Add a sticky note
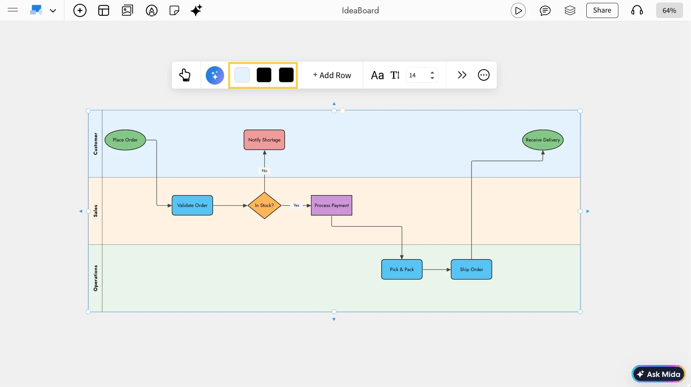This screenshot has height=387, width=691. 174,10
